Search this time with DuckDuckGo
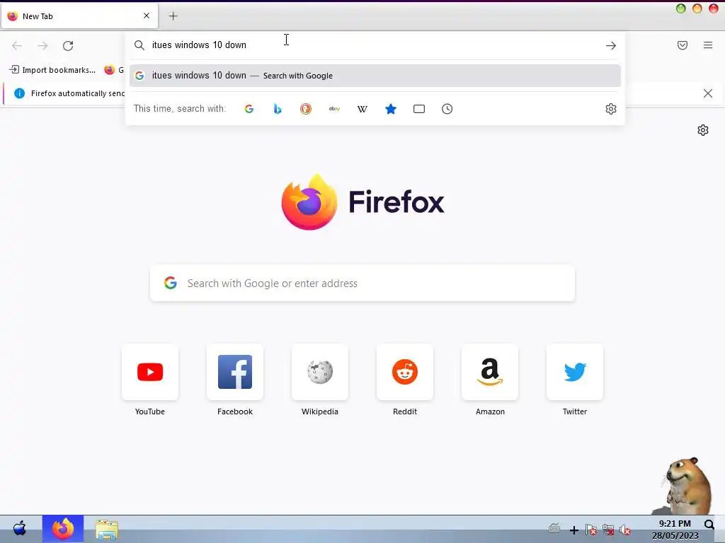This screenshot has width=725, height=543. click(x=306, y=109)
